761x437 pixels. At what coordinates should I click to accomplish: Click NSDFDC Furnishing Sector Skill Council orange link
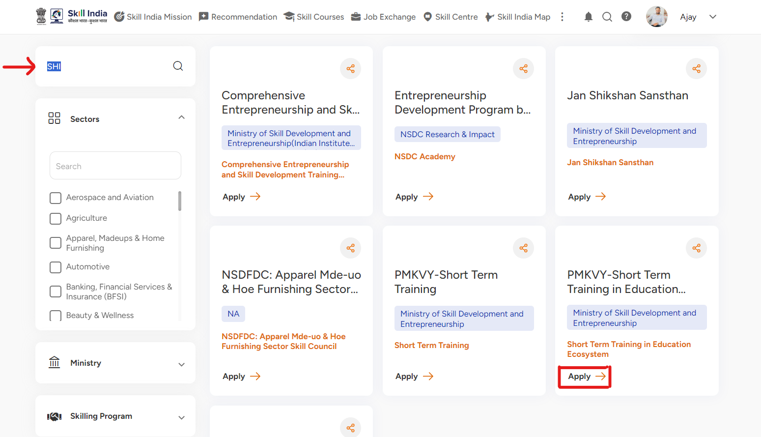283,341
